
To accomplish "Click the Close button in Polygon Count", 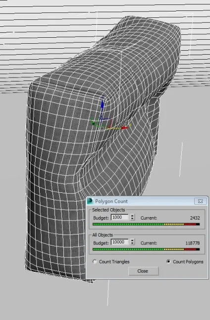I will [144, 271].
